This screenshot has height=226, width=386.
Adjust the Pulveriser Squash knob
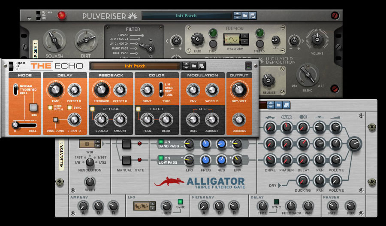(54, 40)
